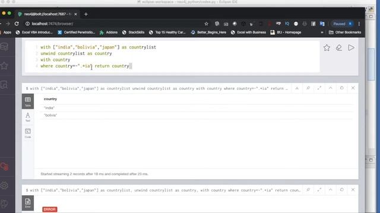Image resolution: width=380 pixels, height=213 pixels.
Task: Open the Paused profile button
Action: (x=343, y=24)
